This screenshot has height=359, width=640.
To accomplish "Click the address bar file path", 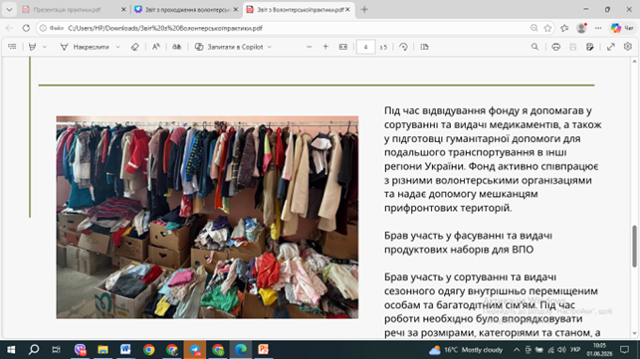I will pos(165,28).
